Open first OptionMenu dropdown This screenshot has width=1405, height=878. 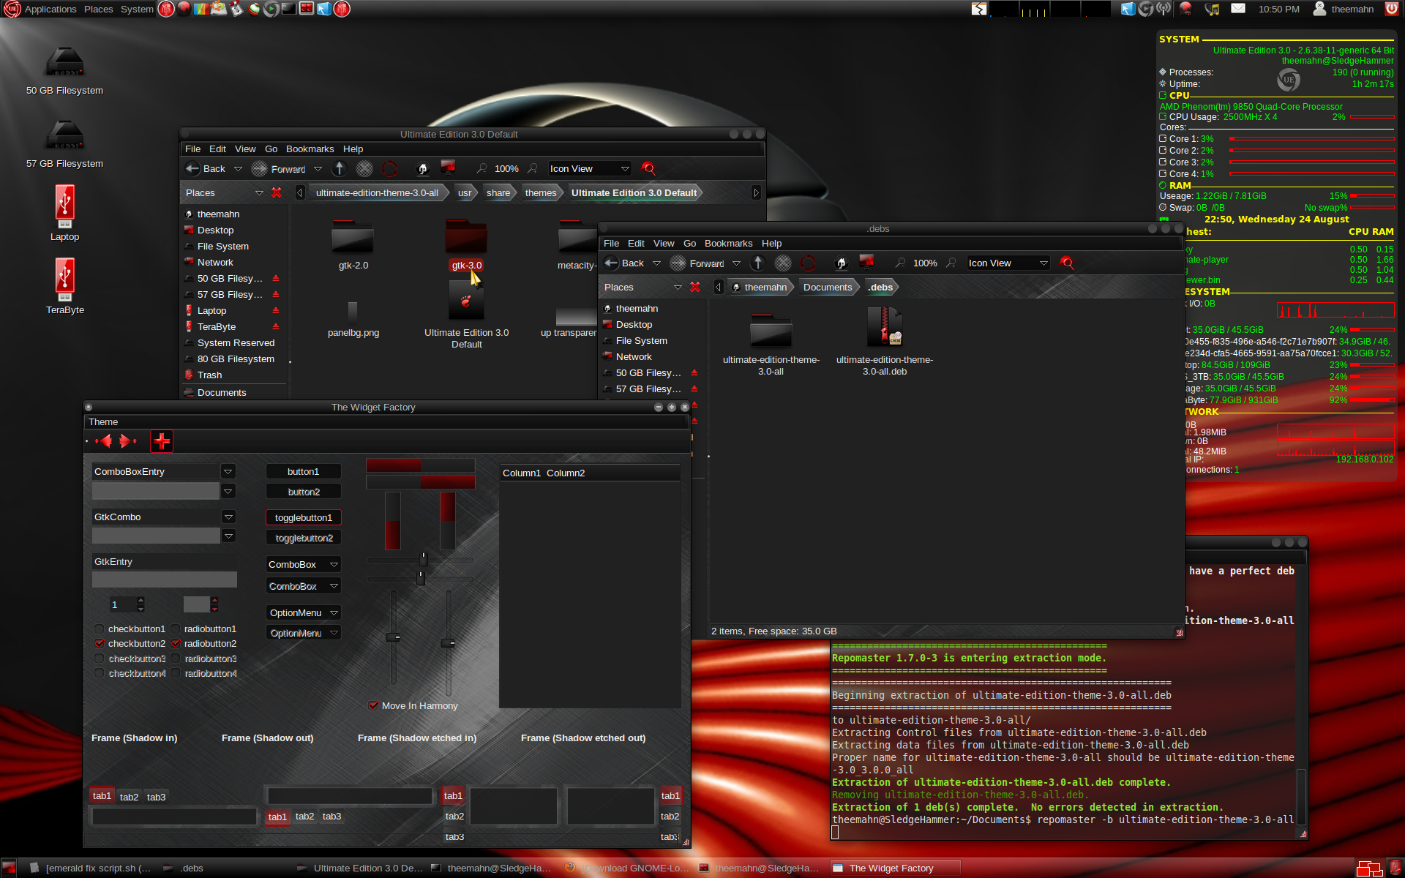click(x=304, y=612)
